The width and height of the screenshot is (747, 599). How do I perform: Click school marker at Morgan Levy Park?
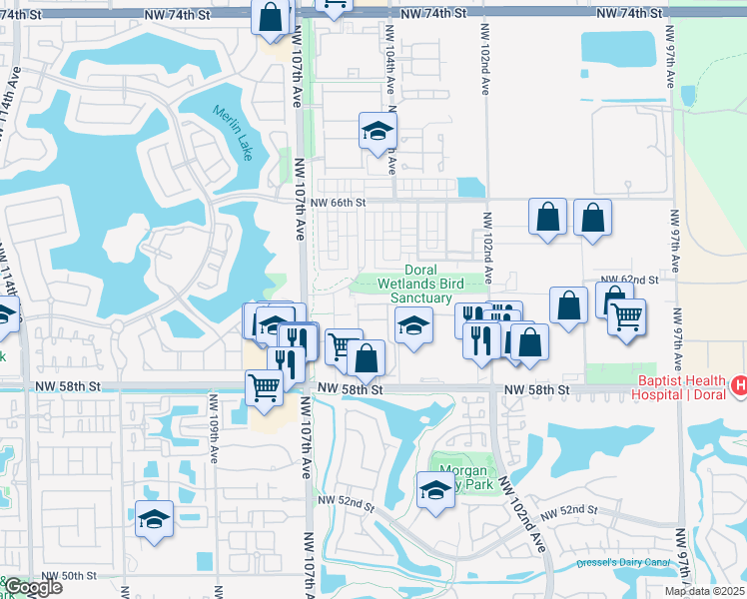(x=435, y=492)
